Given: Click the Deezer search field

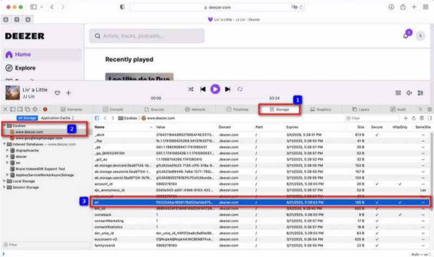Looking at the screenshot, I should point(146,36).
